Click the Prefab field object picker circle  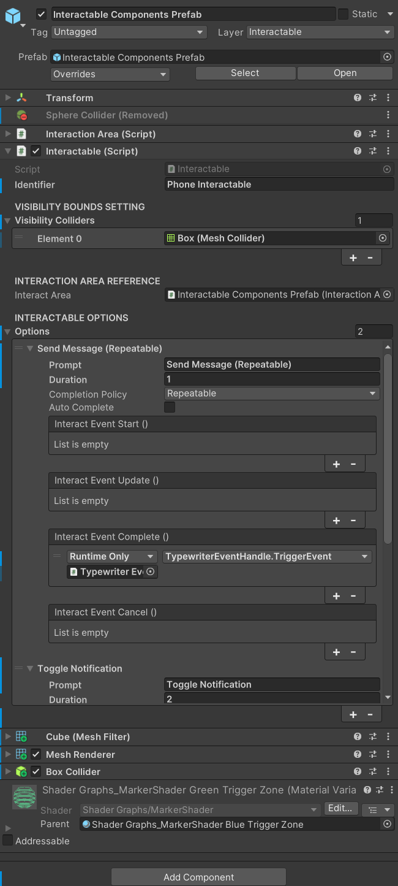387,57
